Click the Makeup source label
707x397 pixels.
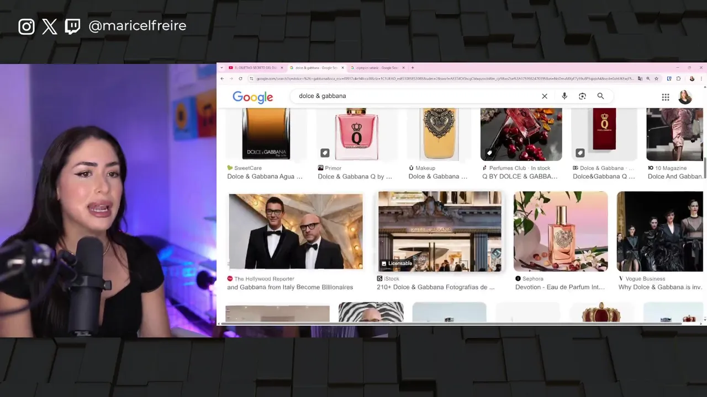pyautogui.click(x=425, y=168)
